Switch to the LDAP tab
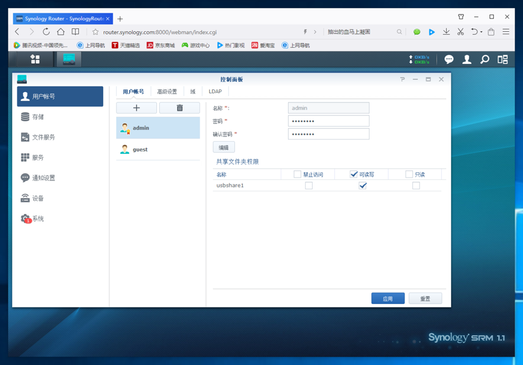 215,92
